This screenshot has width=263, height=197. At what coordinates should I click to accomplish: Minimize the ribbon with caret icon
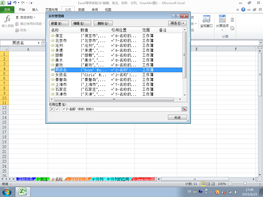pyautogui.click(x=238, y=10)
